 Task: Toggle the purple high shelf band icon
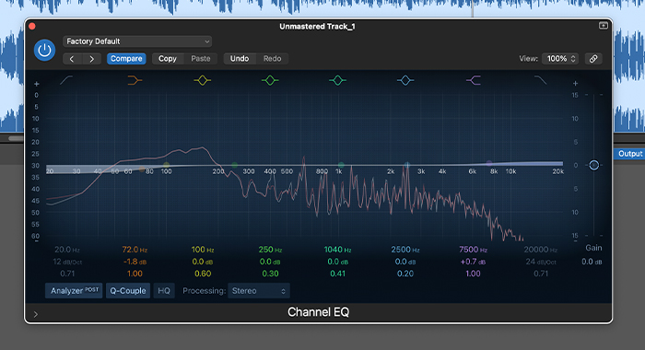[473, 80]
